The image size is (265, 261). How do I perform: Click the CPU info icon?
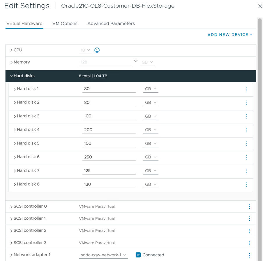pos(97,50)
